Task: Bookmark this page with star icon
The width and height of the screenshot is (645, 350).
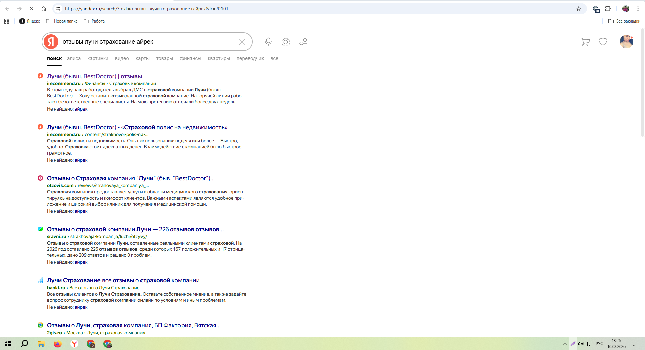Action: point(578,9)
